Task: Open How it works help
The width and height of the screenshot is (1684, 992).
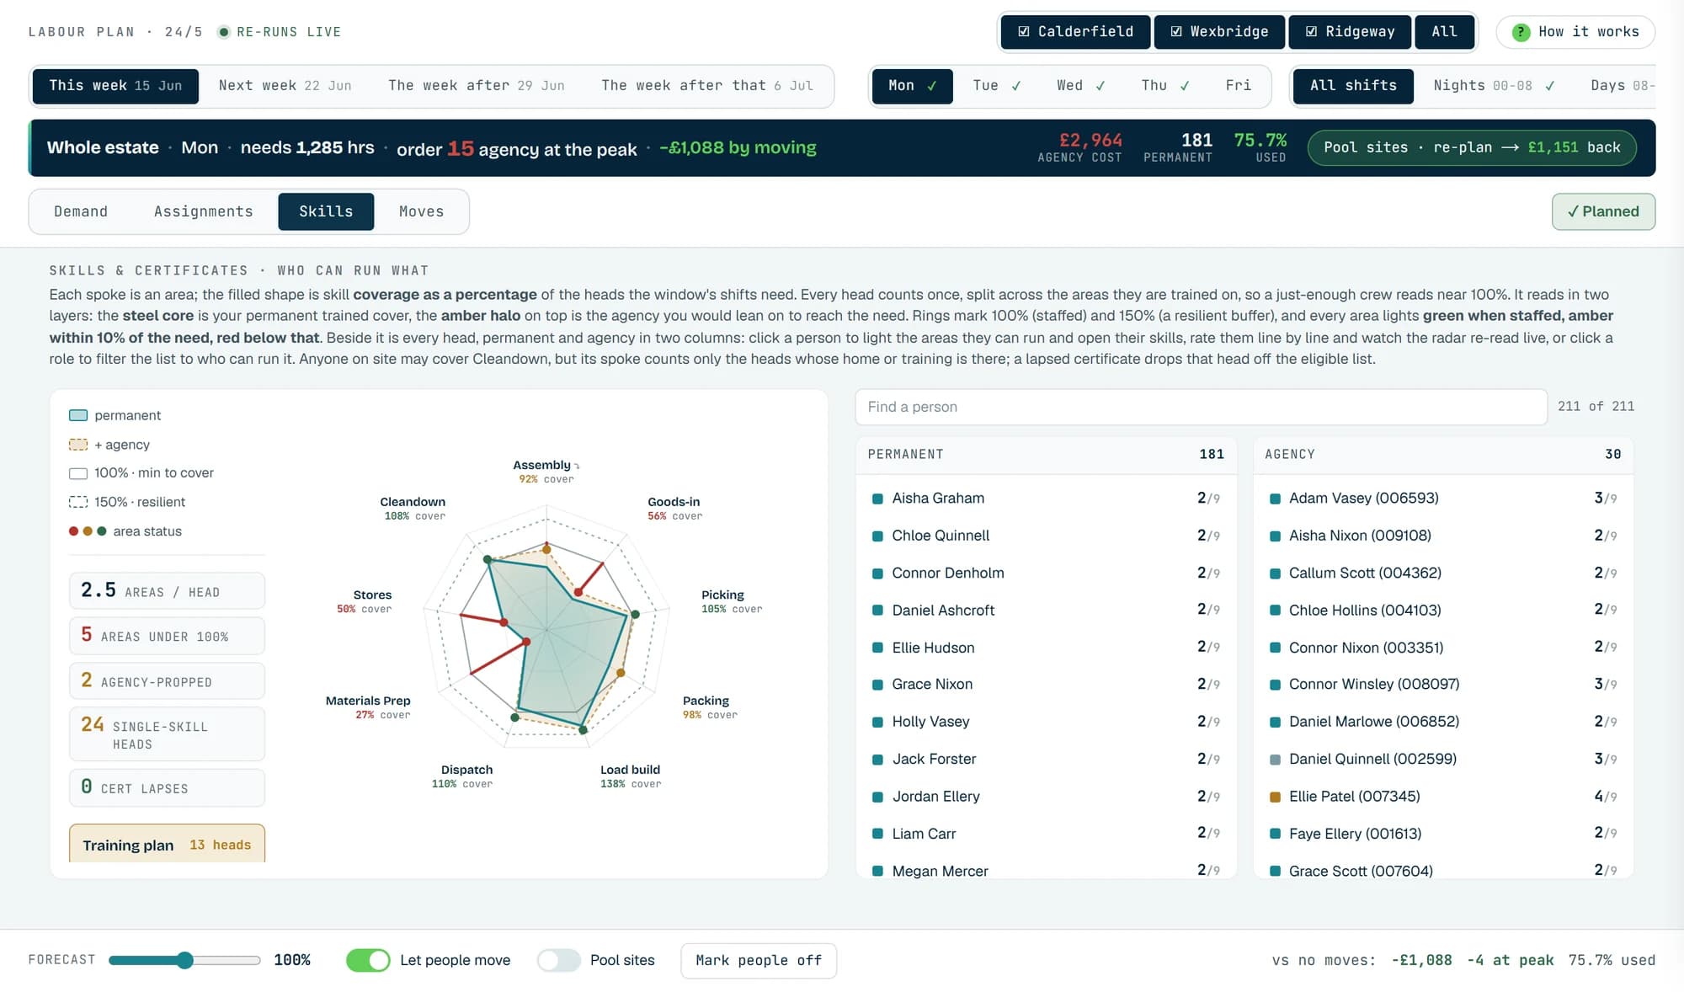Action: coord(1575,32)
